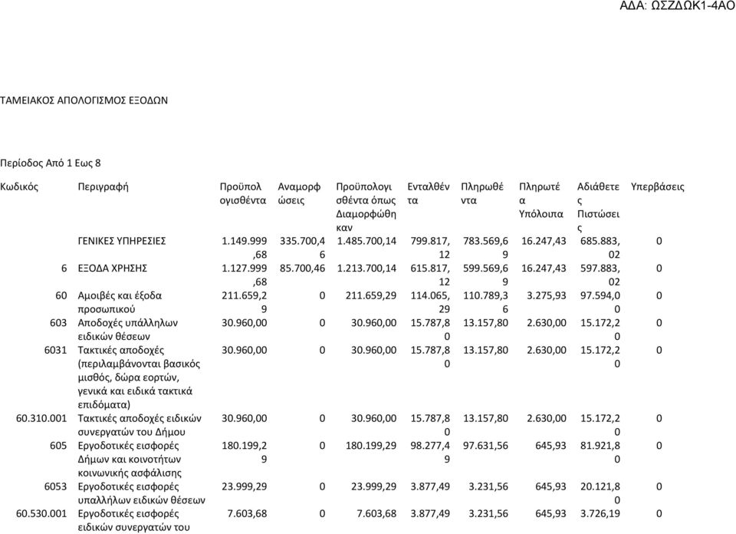
Task: Select the value 685.883,02
Action: pyautogui.click(x=600, y=248)
